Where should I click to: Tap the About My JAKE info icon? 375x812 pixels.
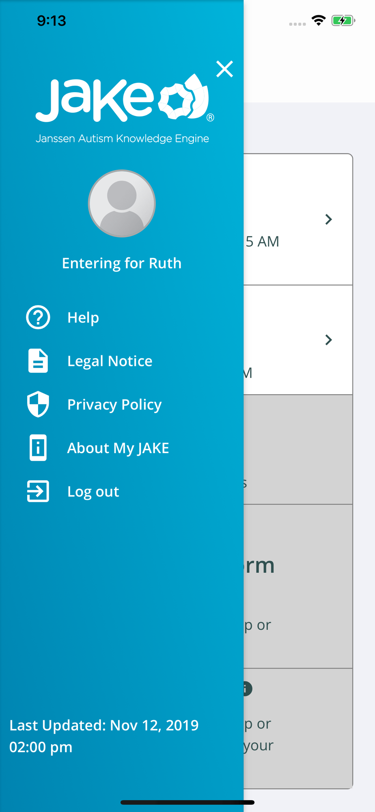38,448
